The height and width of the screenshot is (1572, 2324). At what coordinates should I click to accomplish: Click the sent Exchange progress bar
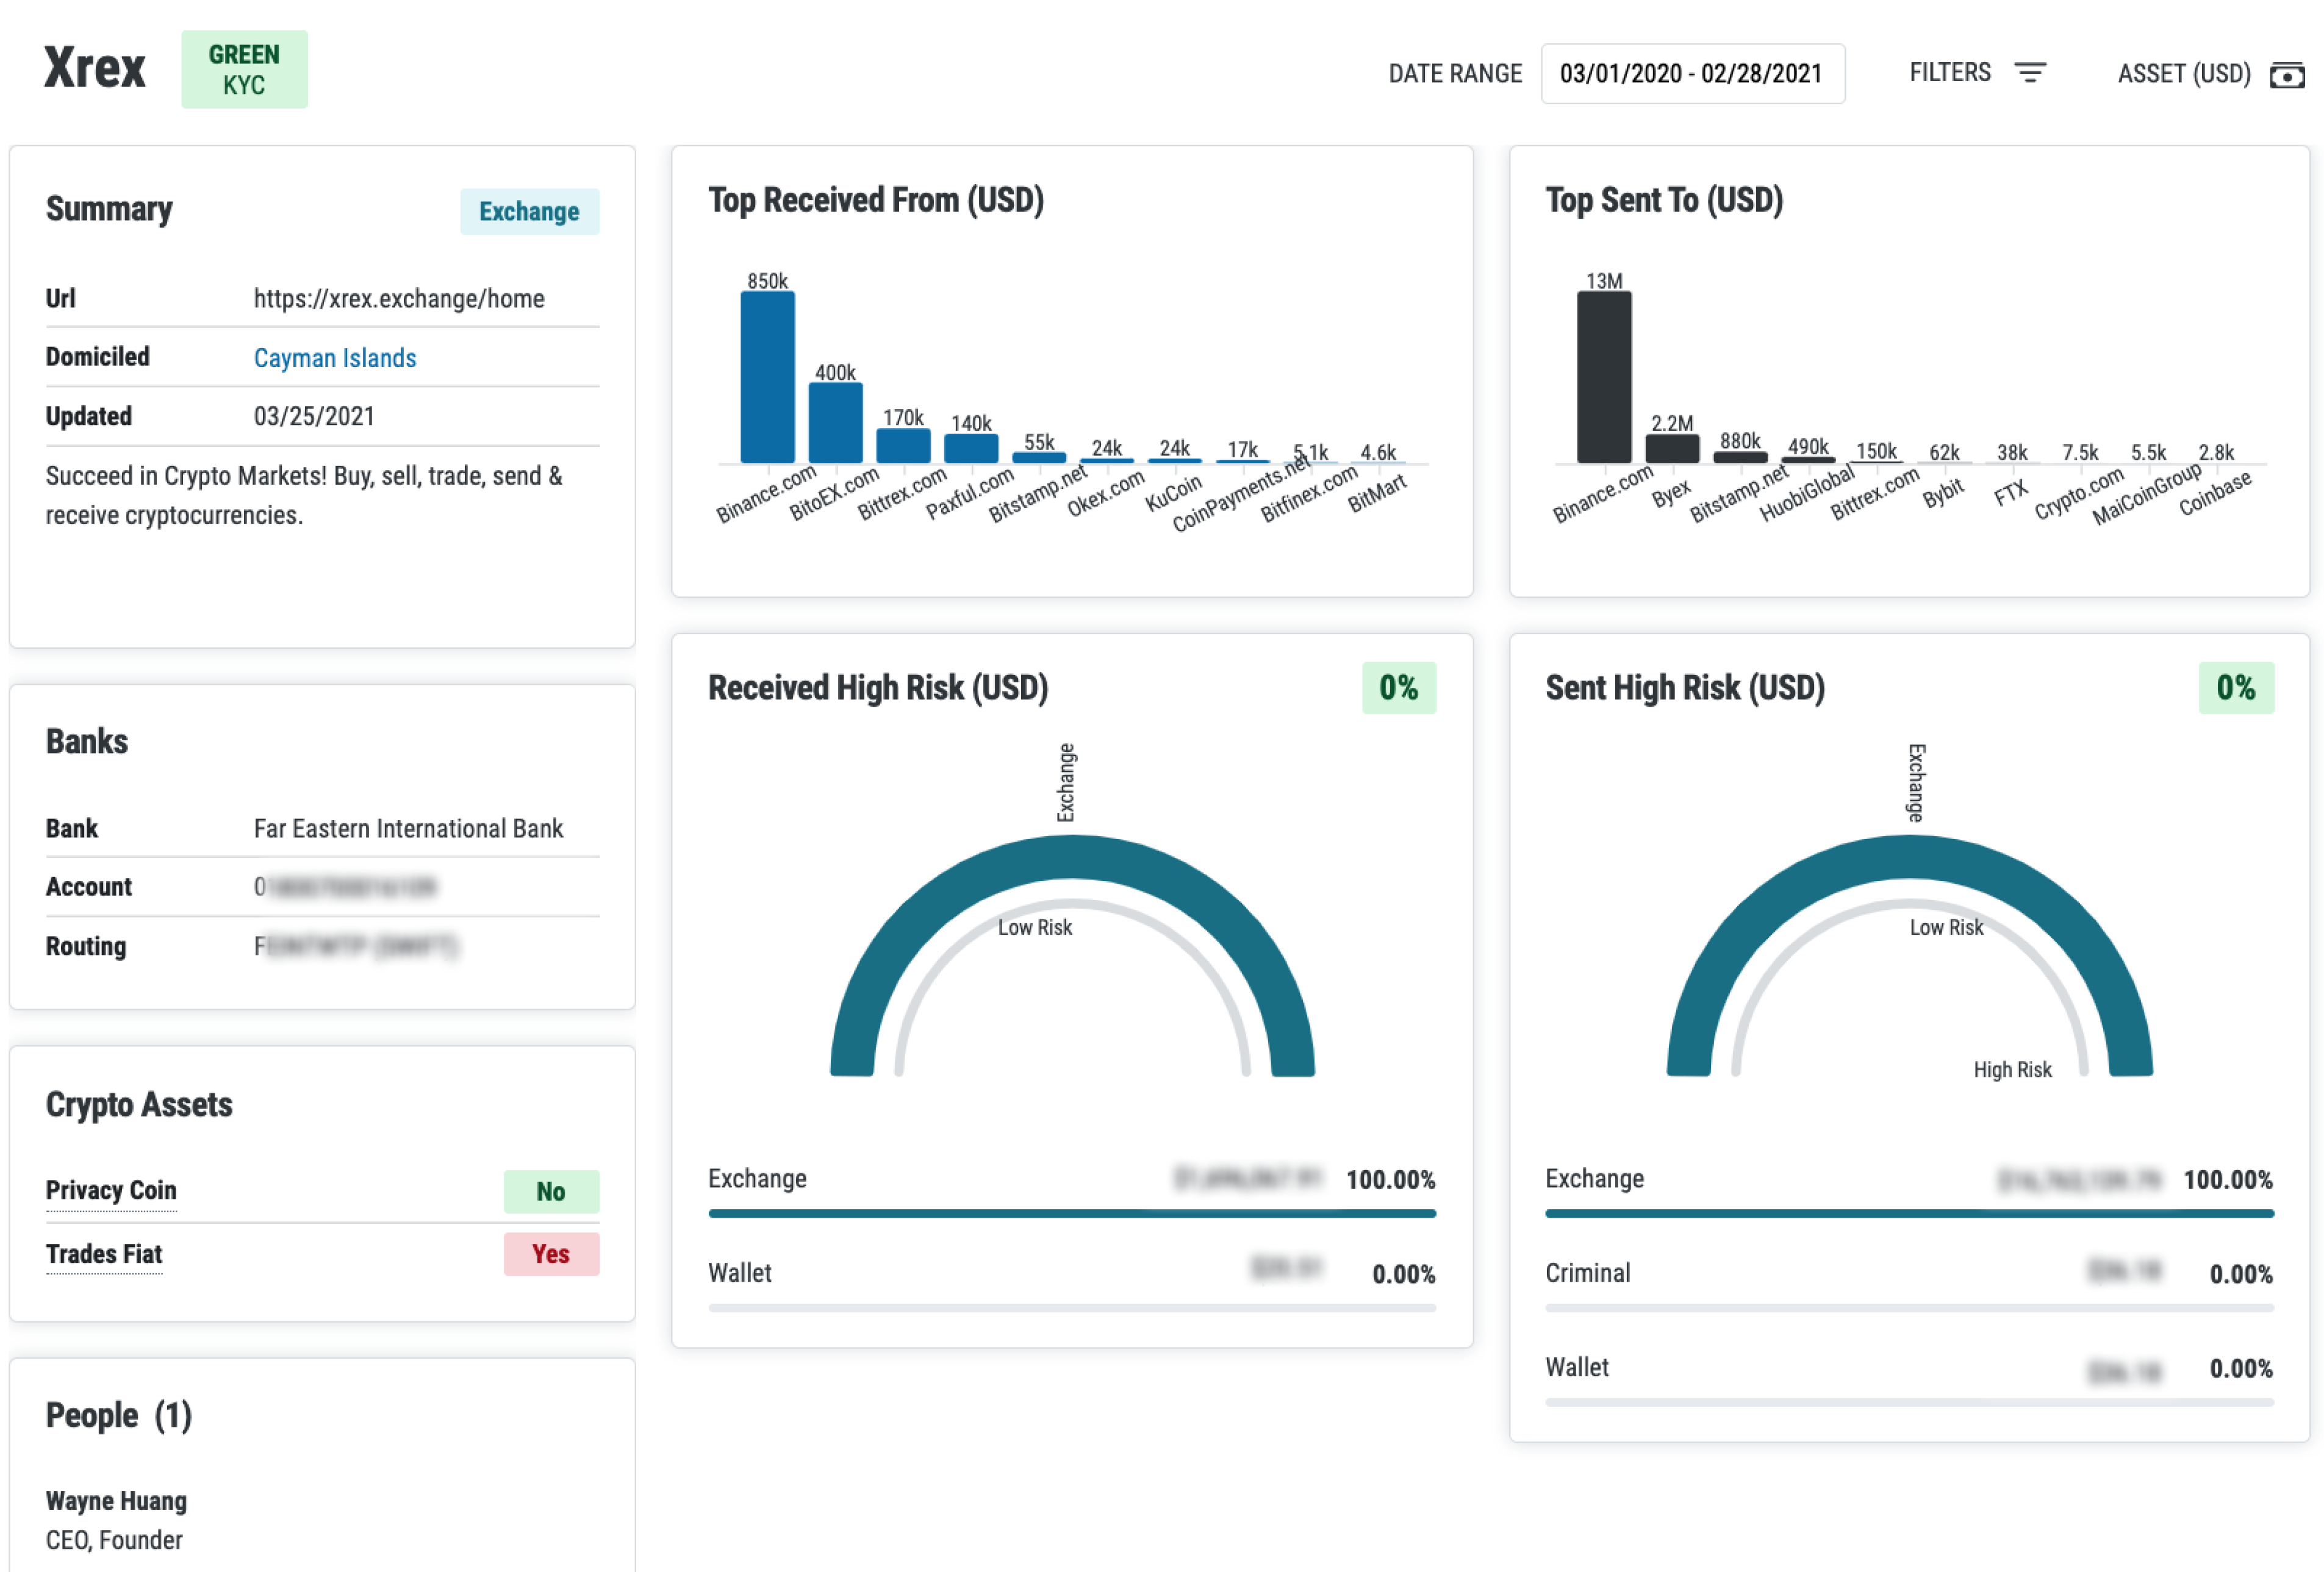pos(1909,1213)
